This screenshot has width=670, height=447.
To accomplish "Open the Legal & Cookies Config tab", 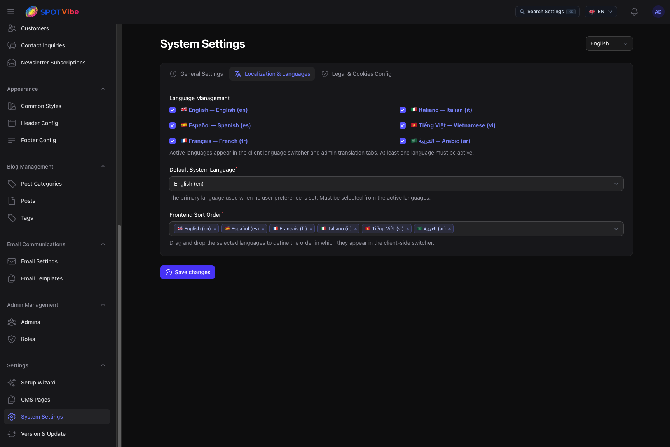I will click(356, 74).
